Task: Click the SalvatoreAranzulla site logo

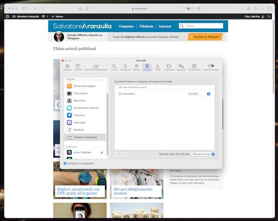Action: [82, 26]
